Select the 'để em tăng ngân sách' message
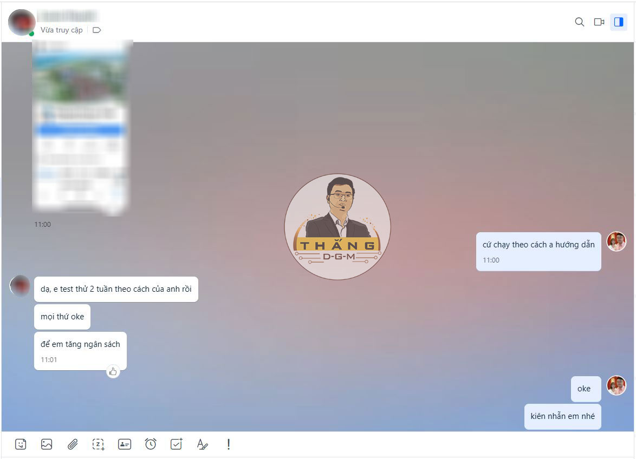The image size is (636, 459). (x=80, y=351)
